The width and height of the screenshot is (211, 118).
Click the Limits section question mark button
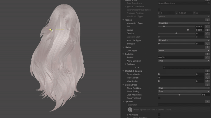[208, 47]
